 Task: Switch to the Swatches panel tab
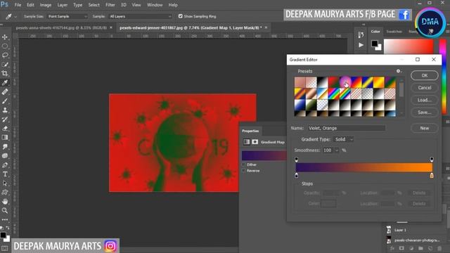[394, 32]
